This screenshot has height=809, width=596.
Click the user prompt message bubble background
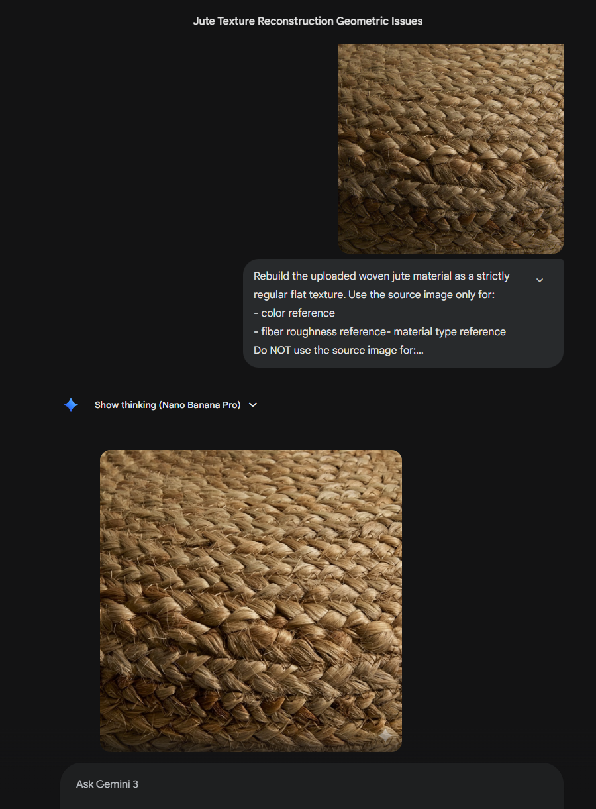(403, 313)
